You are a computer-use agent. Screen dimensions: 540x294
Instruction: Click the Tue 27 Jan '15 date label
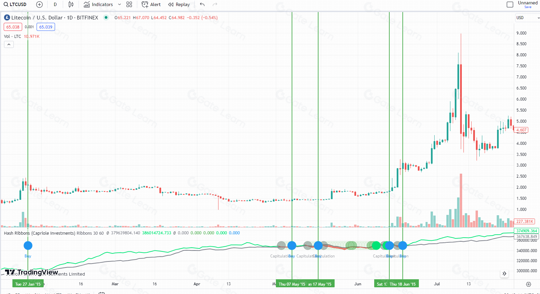(28, 284)
